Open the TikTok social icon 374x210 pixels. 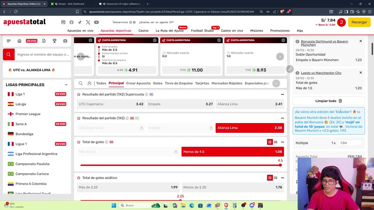(80, 22)
